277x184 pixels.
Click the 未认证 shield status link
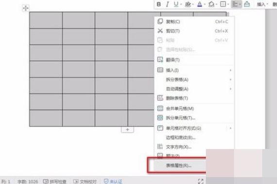click(113, 182)
